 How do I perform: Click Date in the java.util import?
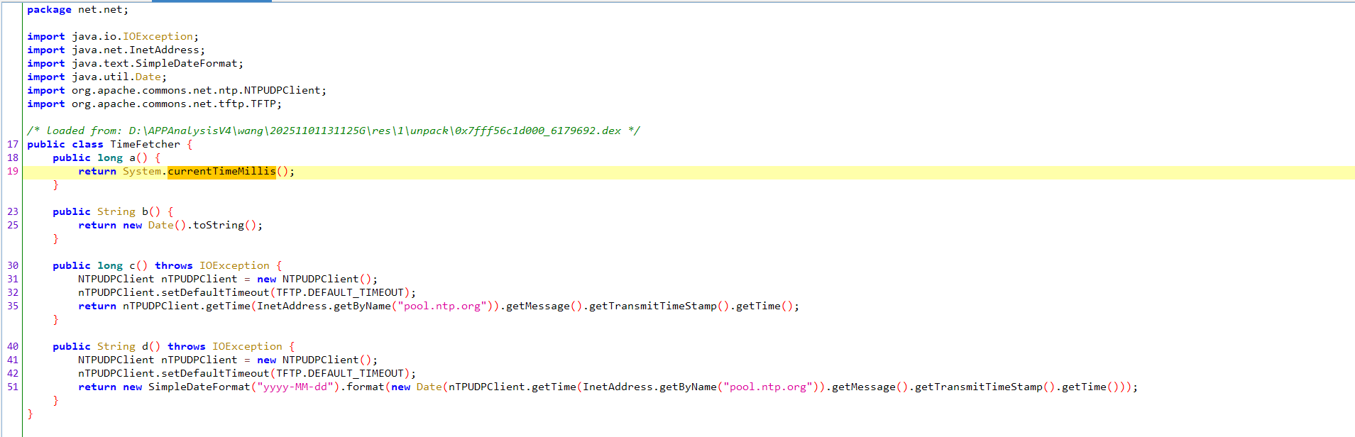coord(148,77)
